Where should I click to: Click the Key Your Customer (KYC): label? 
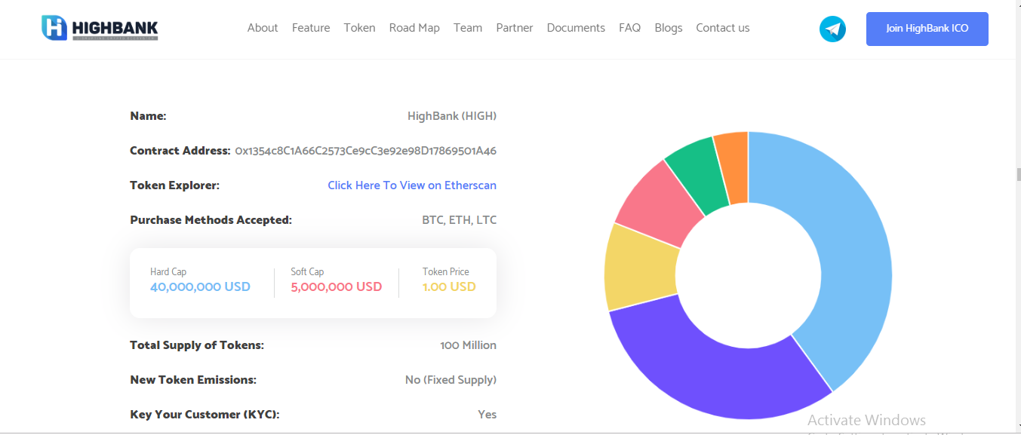pos(205,415)
